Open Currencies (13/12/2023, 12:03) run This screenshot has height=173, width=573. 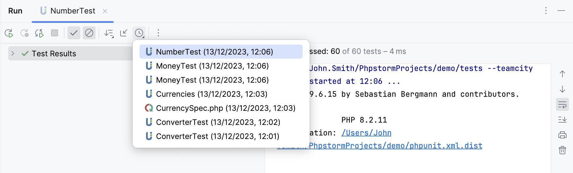coord(211,94)
